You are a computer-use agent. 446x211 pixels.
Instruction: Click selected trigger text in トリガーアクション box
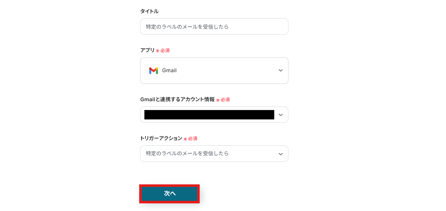tap(187, 154)
